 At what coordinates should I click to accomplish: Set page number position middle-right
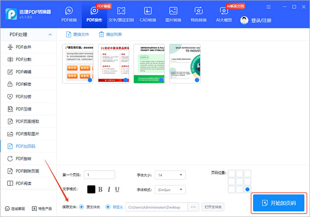(247, 181)
